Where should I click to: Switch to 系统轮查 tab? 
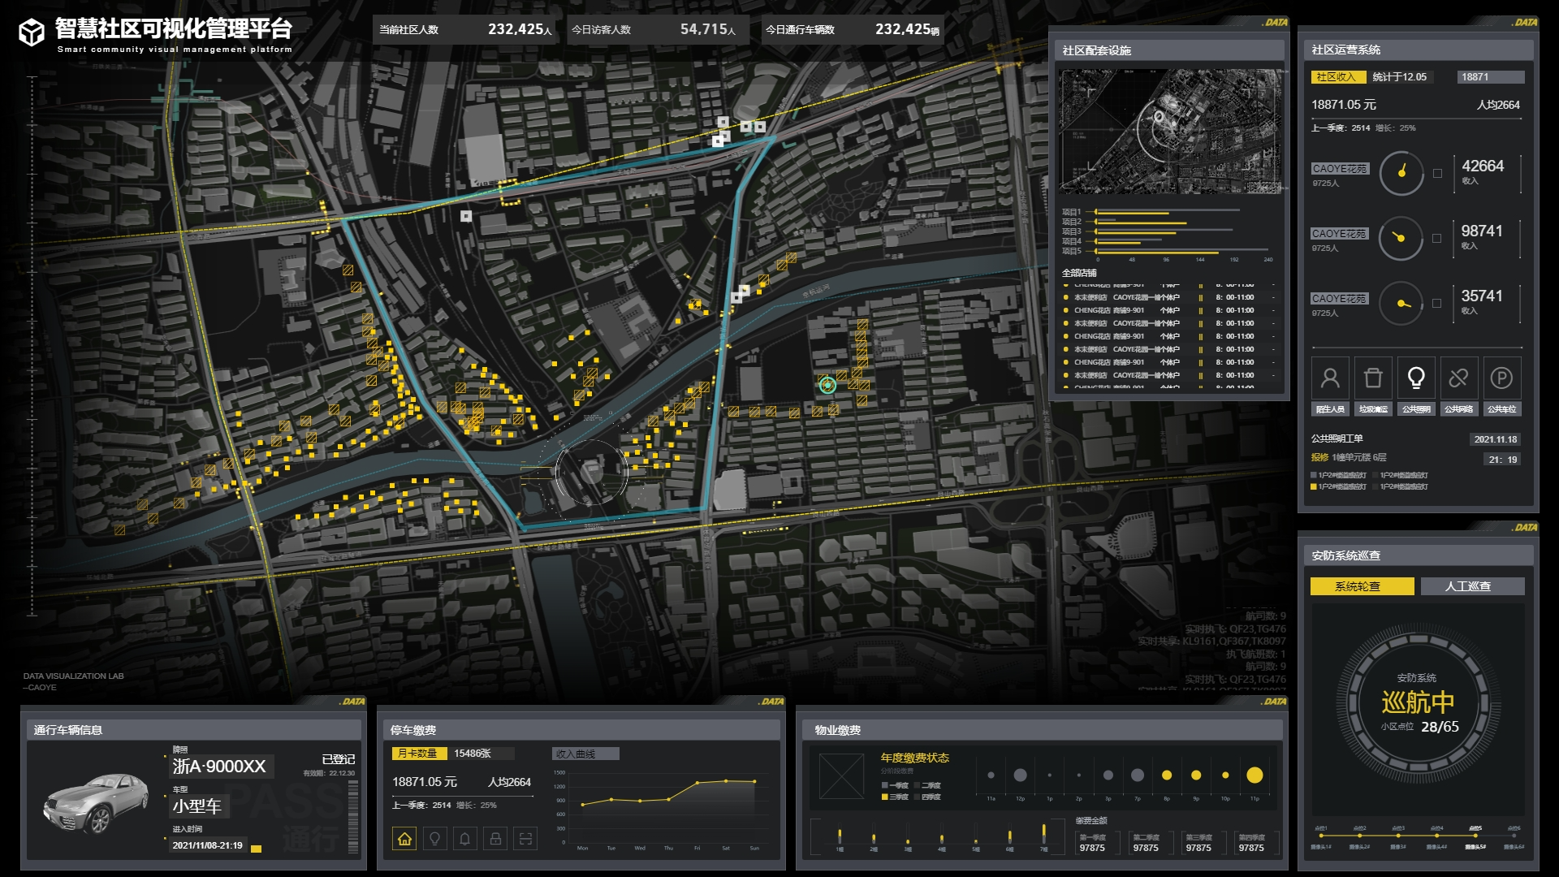click(1362, 586)
